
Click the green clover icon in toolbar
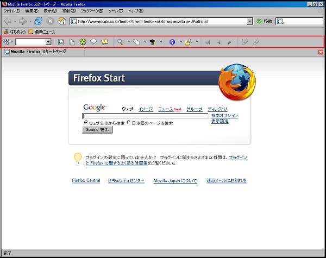[83, 42]
